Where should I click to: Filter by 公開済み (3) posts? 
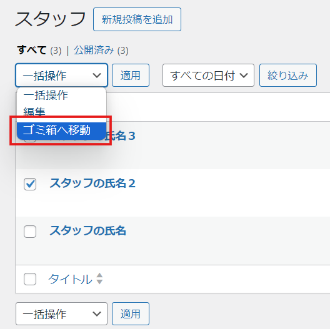(101, 50)
